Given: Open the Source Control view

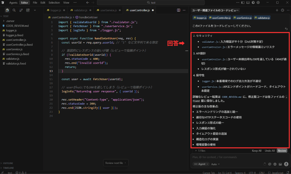Looking at the screenshot, I should point(21,10).
